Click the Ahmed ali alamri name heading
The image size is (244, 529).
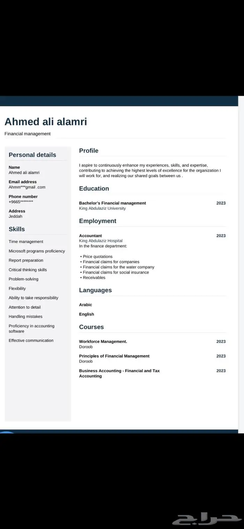(46, 121)
